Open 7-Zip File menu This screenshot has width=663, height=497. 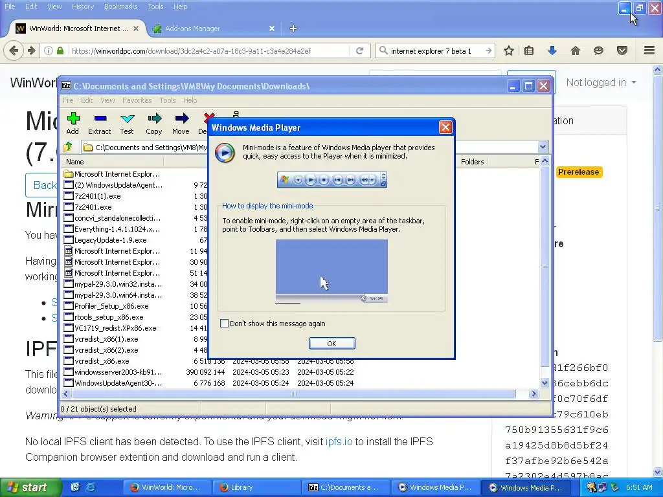tap(68, 100)
